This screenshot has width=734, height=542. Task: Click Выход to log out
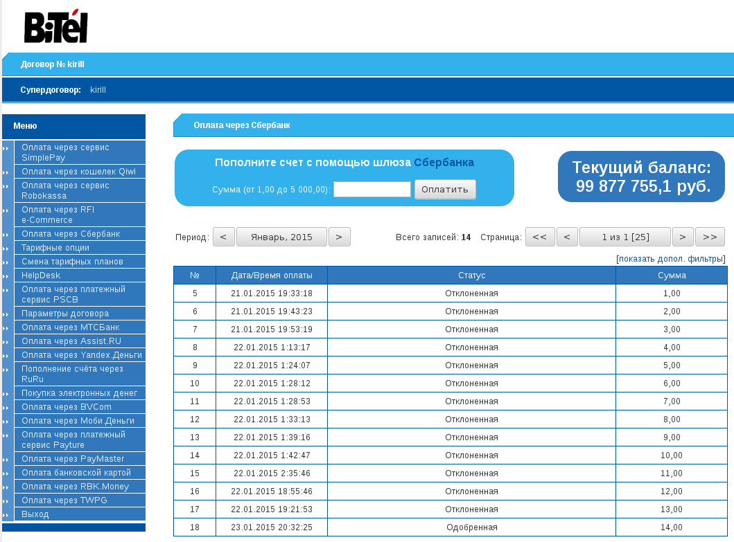[35, 514]
